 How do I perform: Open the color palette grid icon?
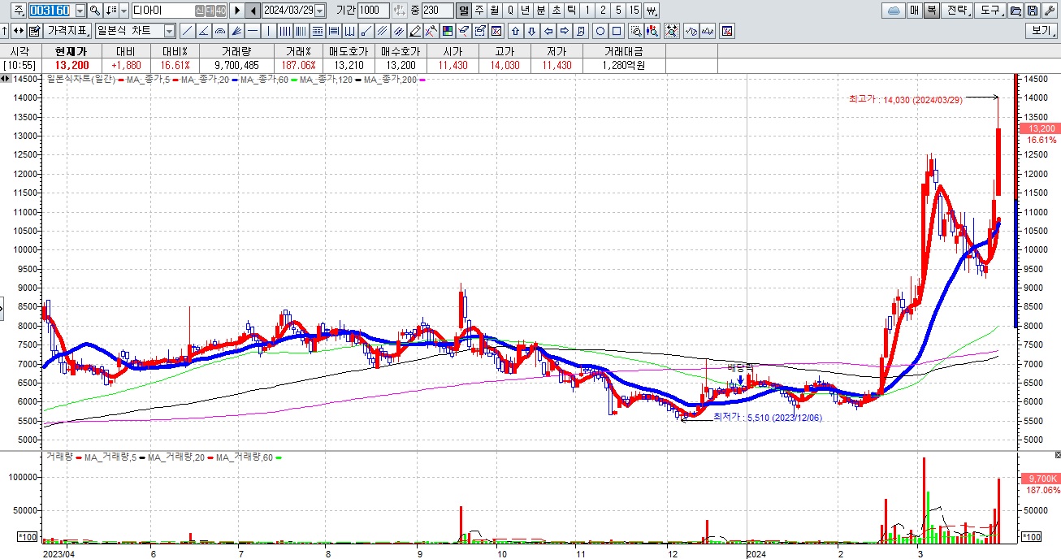[447, 31]
